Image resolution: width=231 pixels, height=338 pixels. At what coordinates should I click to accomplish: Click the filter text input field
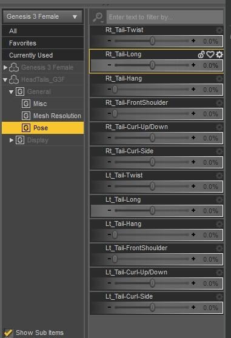(165, 17)
